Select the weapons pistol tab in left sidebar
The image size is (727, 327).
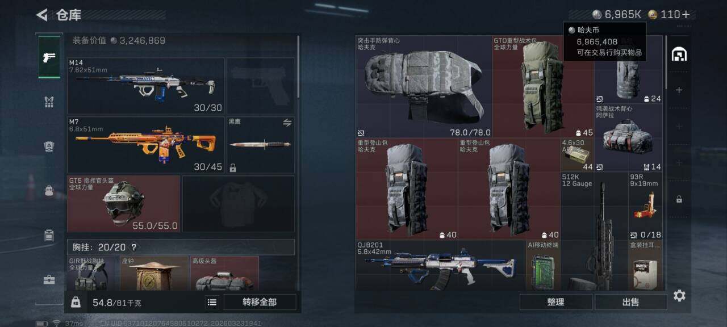49,57
